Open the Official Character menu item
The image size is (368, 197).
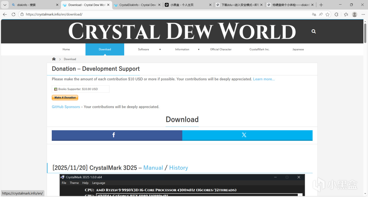[x=221, y=49]
